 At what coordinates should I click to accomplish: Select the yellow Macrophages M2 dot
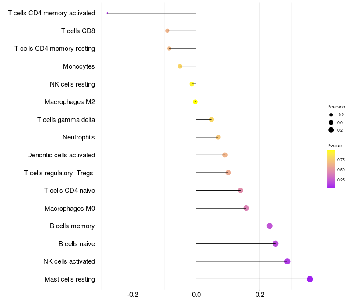(x=195, y=102)
